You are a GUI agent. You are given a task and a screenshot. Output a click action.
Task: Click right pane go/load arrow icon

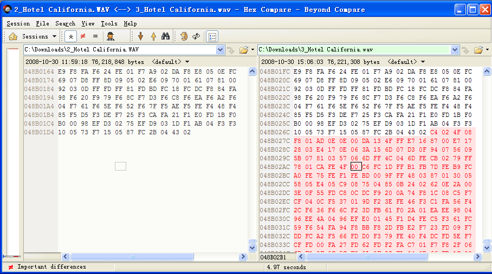click(465, 50)
